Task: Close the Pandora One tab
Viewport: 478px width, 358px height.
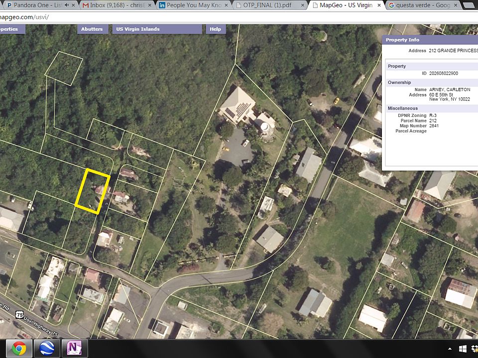Action: (73, 5)
